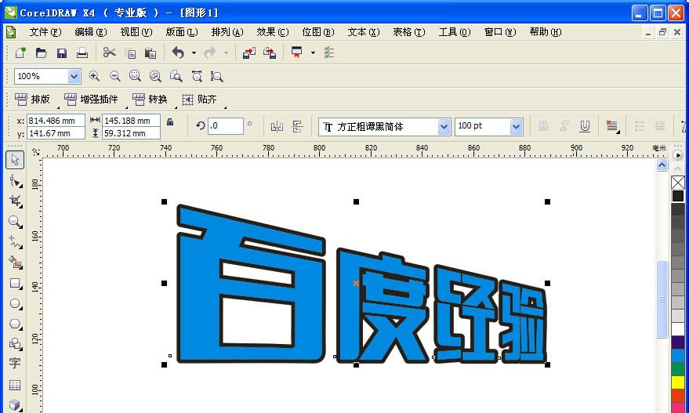
Task: Click the palette flyout arrow button
Action: [x=677, y=155]
